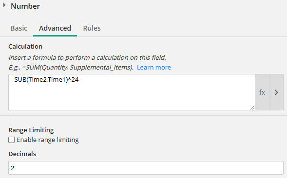Focus the Calculation formula text area
Image resolution: width=287 pixels, height=178 pixels.
132,92
